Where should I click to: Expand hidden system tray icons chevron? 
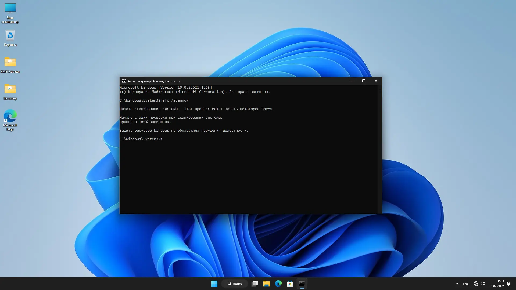(x=457, y=284)
